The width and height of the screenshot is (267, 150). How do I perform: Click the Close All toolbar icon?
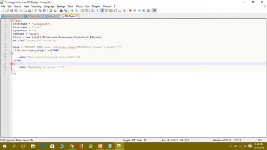pos(25,10)
